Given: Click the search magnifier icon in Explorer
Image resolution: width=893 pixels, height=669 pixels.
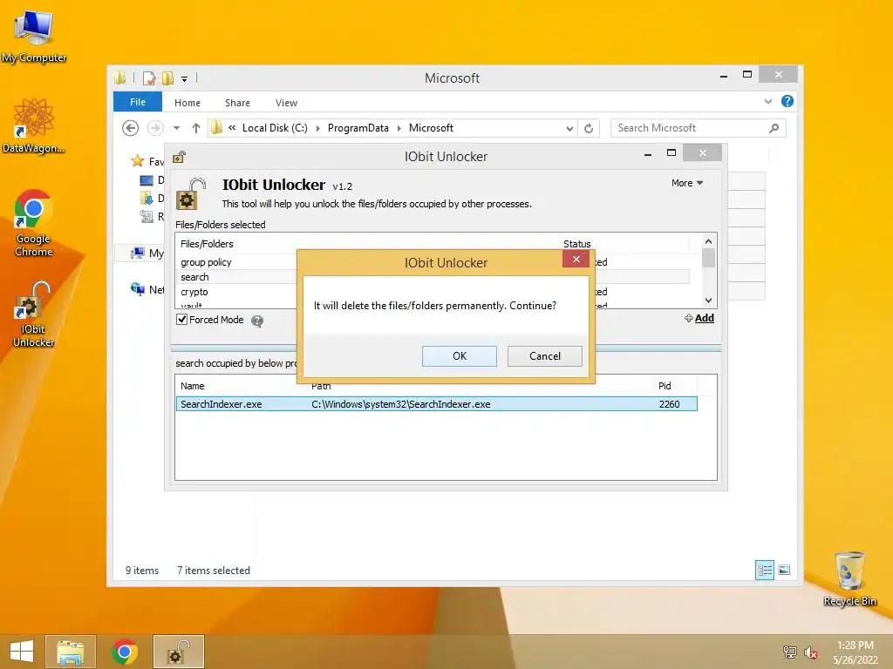Looking at the screenshot, I should point(774,129).
